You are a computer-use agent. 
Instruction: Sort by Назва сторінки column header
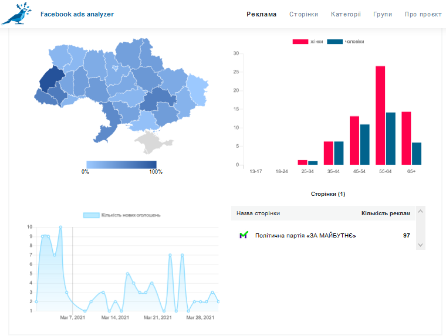click(258, 213)
